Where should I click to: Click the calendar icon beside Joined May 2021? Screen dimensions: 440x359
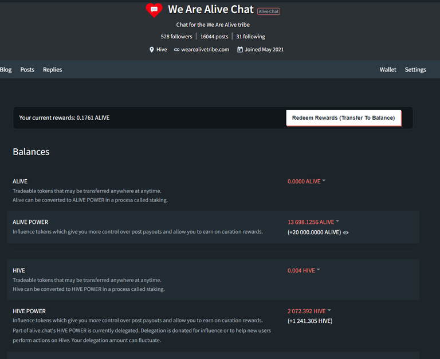[x=240, y=50]
